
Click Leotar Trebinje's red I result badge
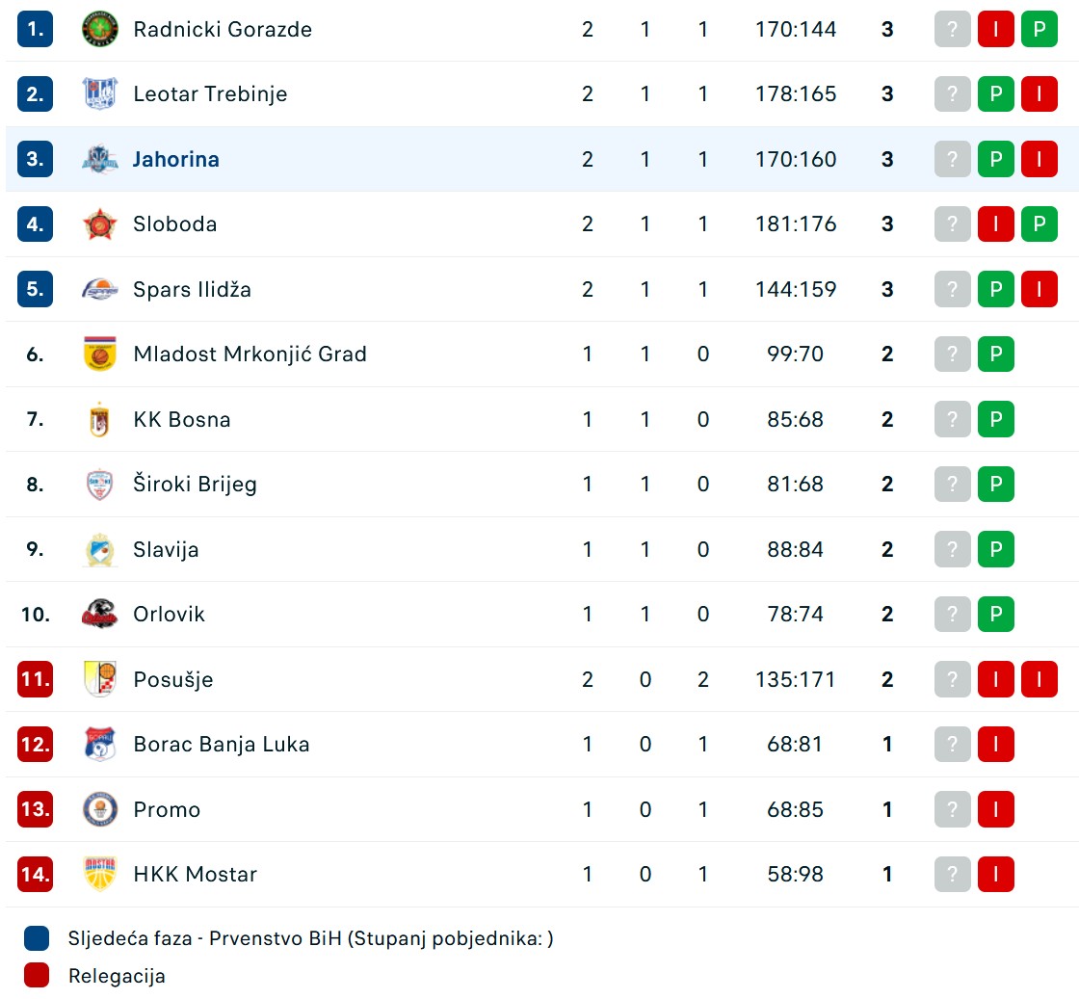pos(1040,93)
